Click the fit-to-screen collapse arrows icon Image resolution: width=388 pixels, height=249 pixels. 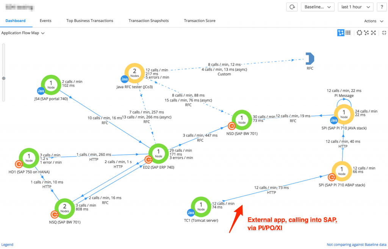point(383,33)
